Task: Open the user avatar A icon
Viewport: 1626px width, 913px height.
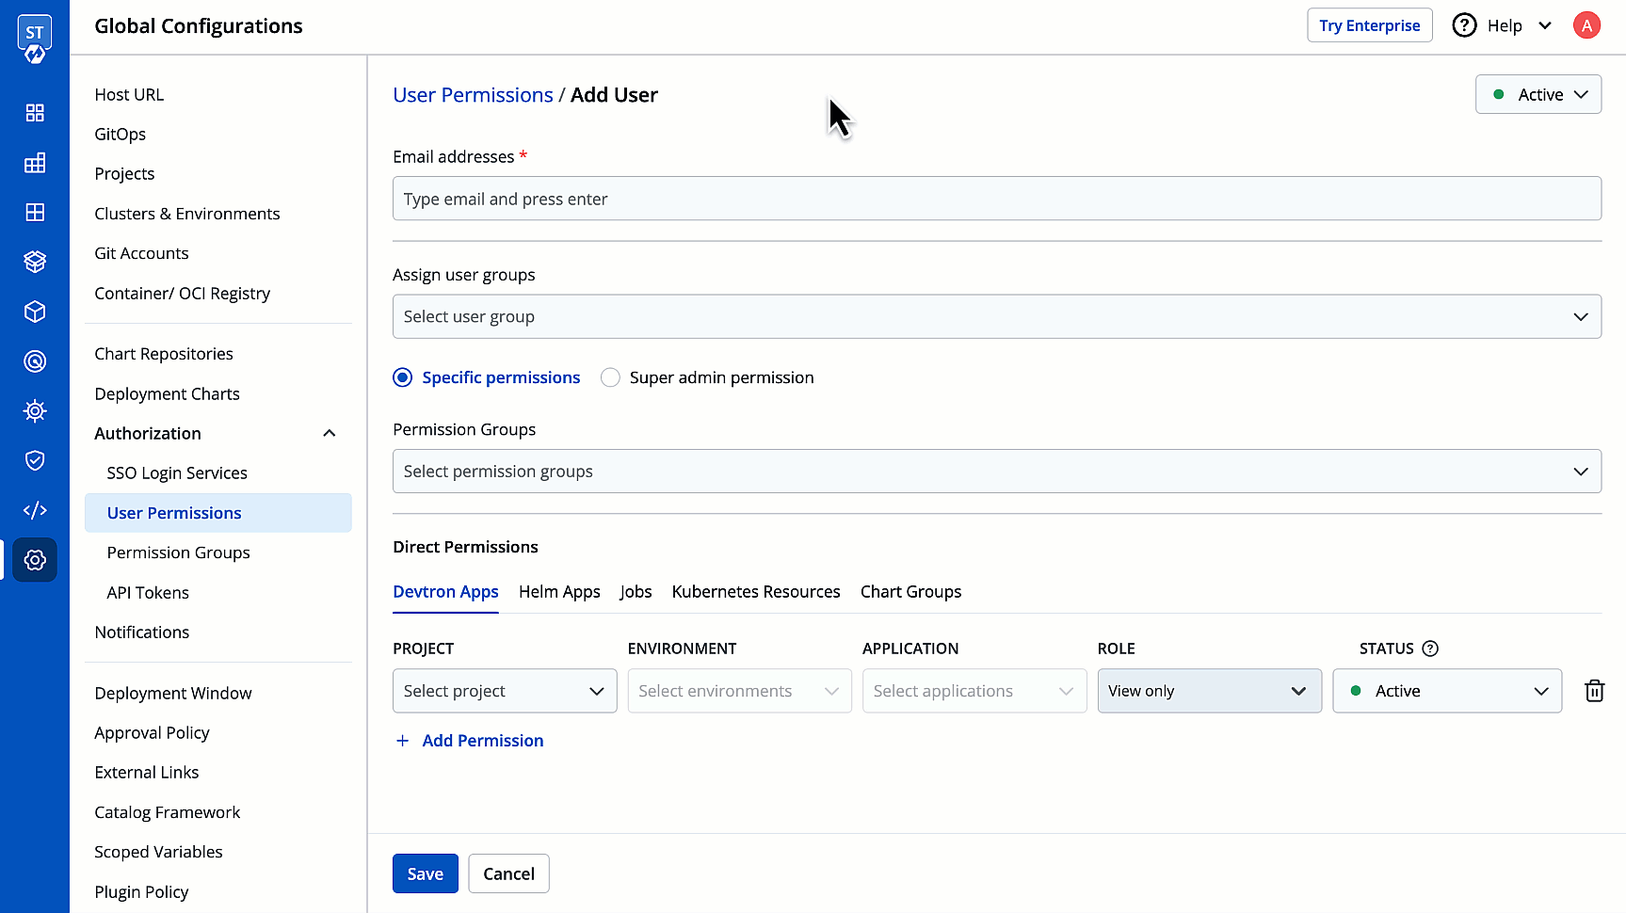Action: tap(1586, 25)
